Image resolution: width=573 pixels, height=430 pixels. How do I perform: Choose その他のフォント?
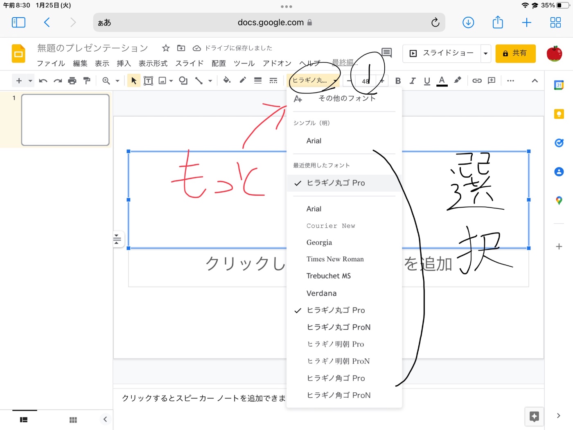[344, 98]
